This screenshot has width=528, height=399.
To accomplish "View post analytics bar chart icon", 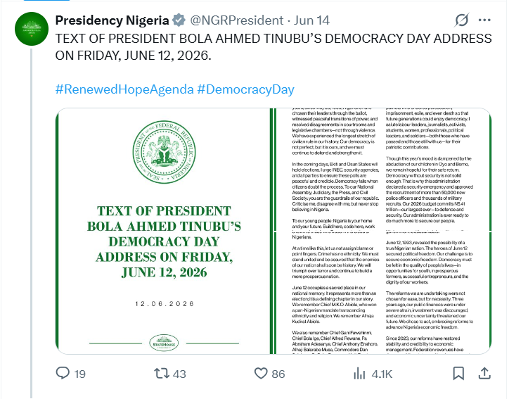I will [x=359, y=374].
